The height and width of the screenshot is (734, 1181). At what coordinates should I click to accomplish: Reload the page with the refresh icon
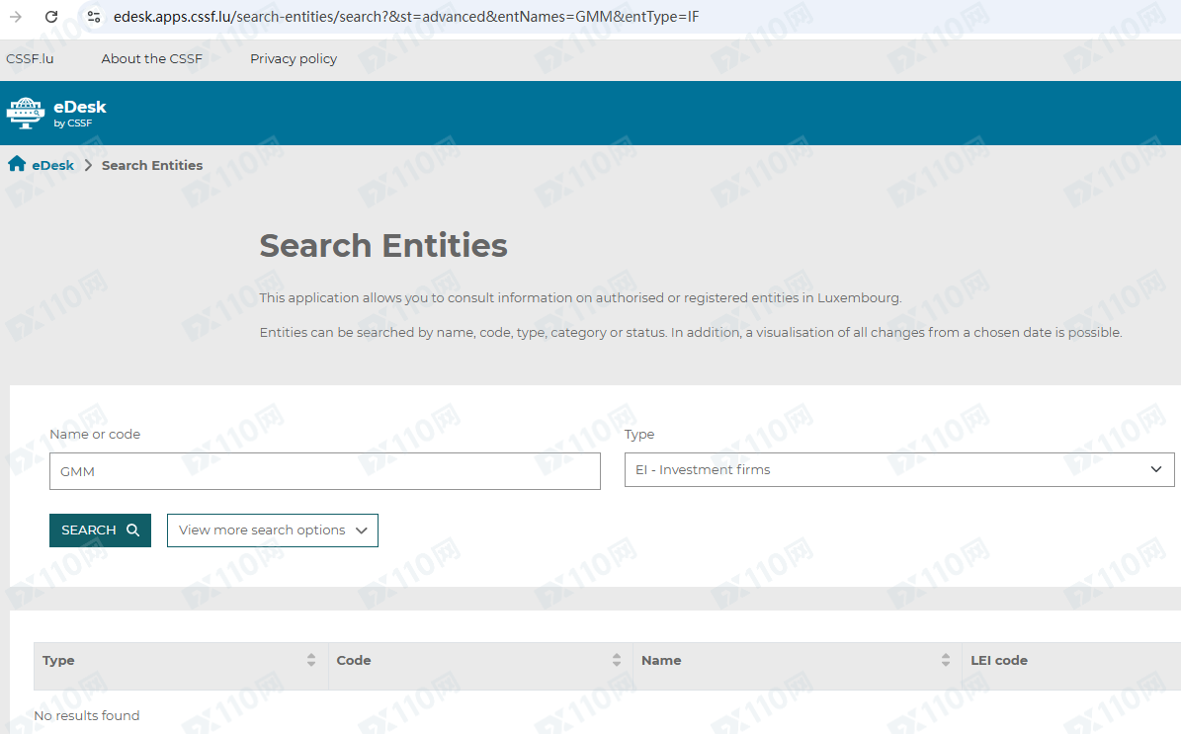pyautogui.click(x=51, y=17)
